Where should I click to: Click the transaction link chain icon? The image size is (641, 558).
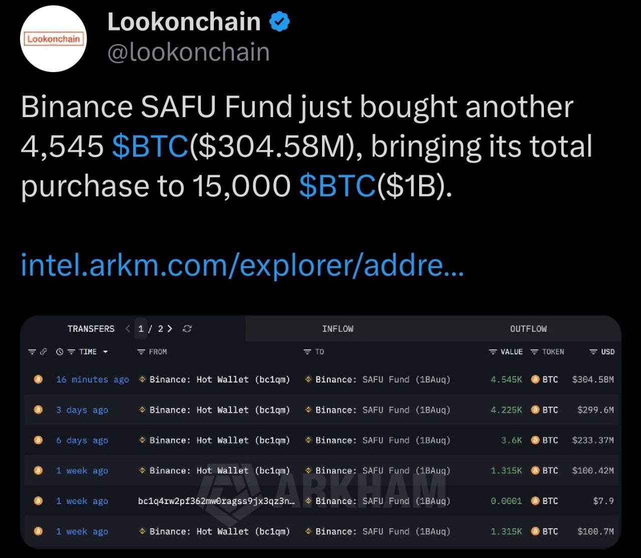[x=43, y=352]
